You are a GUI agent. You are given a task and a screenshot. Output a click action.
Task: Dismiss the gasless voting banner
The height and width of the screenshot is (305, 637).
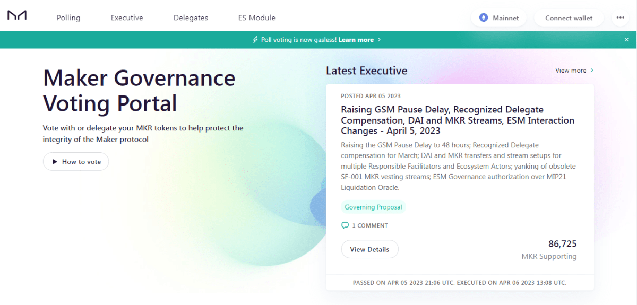point(626,40)
